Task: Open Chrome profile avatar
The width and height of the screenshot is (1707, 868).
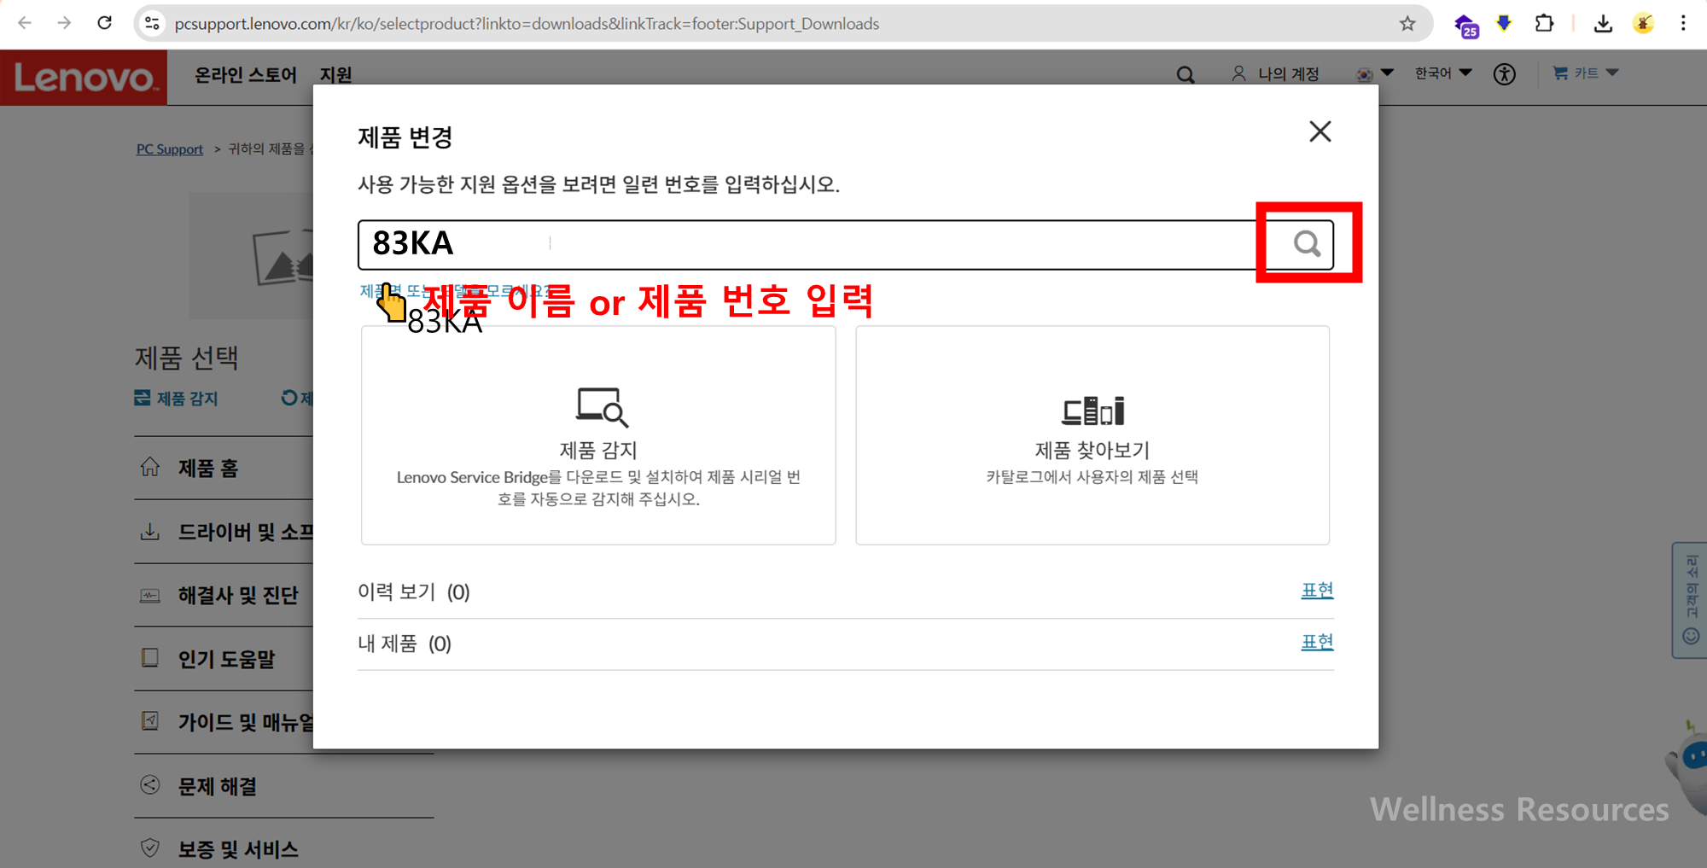Action: point(1643,23)
